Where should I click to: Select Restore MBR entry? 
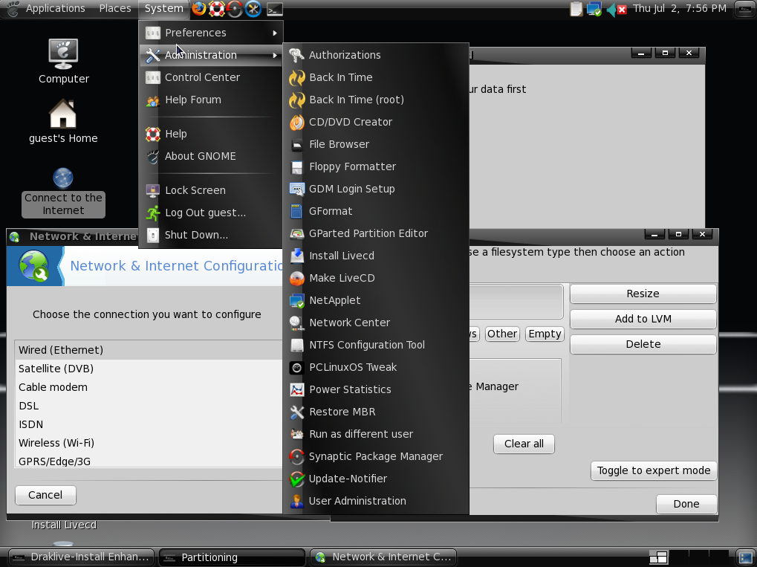[x=376, y=412]
